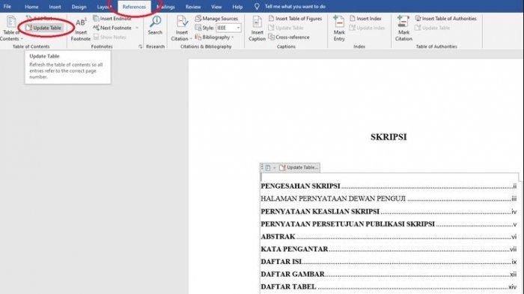The height and width of the screenshot is (294, 524).
Task: Click the Insert Caption icon
Action: [257, 22]
